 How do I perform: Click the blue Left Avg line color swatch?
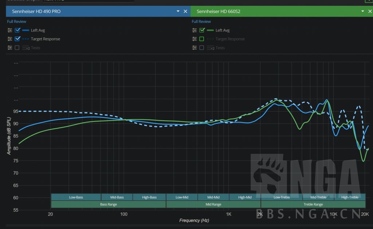pos(26,30)
